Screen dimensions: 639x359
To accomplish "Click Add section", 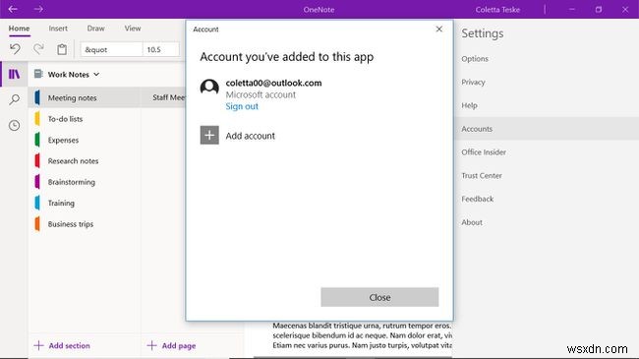I will 62,345.
